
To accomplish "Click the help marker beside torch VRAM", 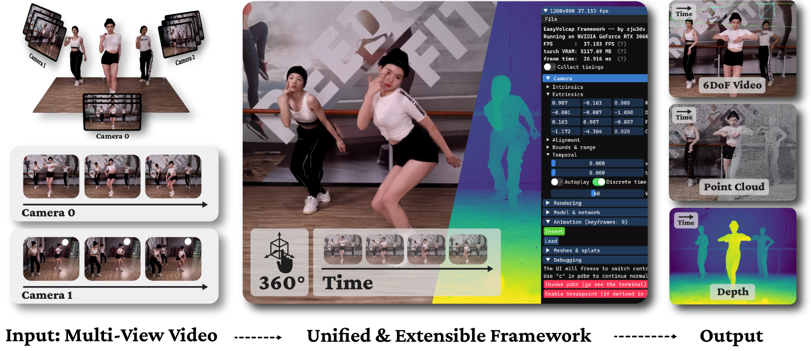I will click(x=622, y=51).
